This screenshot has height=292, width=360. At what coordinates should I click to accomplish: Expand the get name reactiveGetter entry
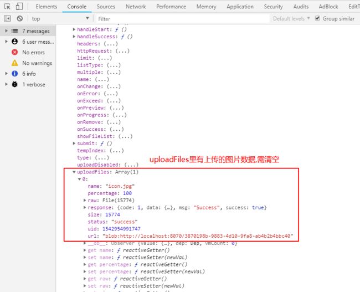click(x=85, y=250)
